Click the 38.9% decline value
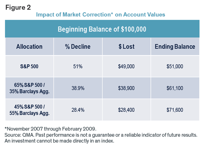Viewport: 205px width, 149px height. coord(78,88)
